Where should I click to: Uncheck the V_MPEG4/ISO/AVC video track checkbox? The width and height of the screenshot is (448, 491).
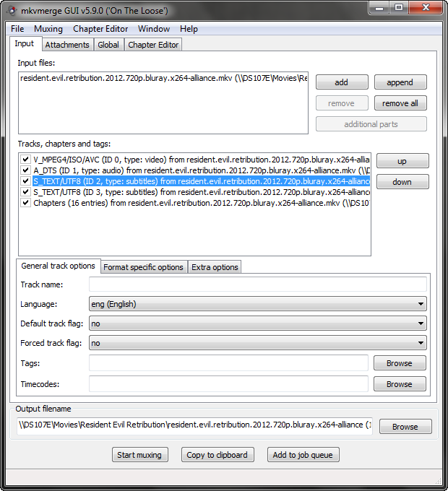click(25, 160)
